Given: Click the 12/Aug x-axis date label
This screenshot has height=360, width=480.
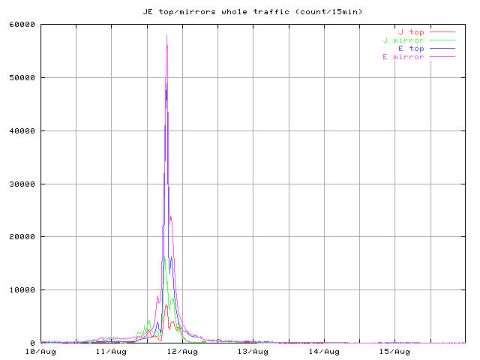Looking at the screenshot, I should pos(182,351).
